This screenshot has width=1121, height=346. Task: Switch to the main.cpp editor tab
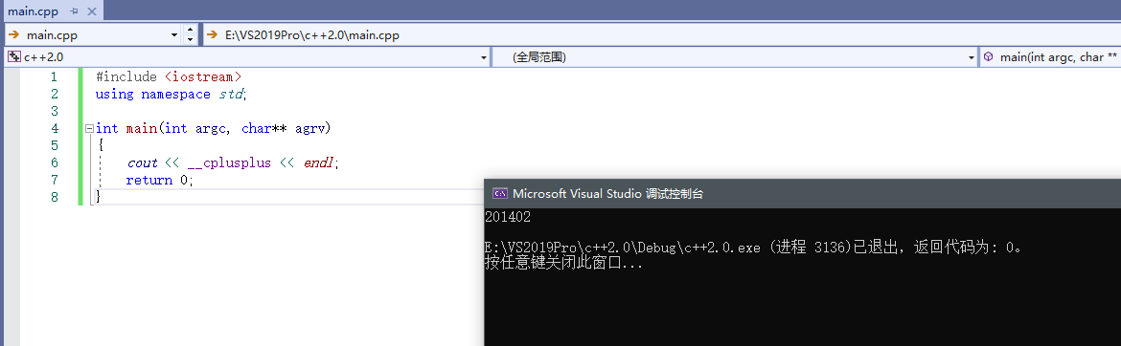click(x=33, y=11)
